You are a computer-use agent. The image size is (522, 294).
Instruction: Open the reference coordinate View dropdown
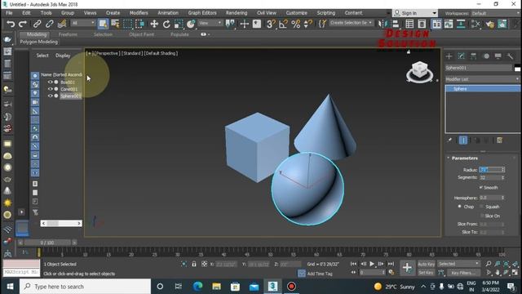[210, 23]
